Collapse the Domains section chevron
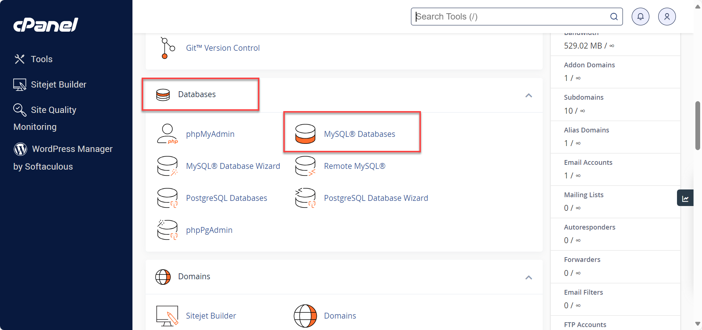The image size is (702, 330). (529, 277)
